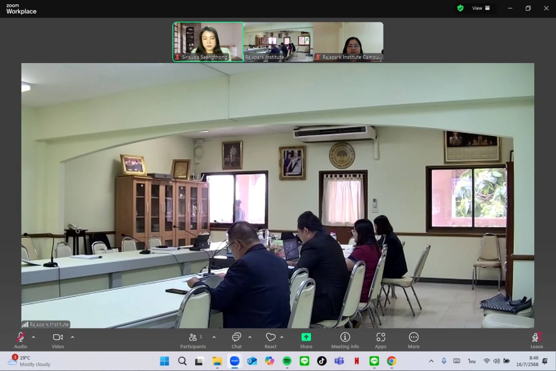Open Microsoft Teams from the taskbar

pyautogui.click(x=339, y=361)
